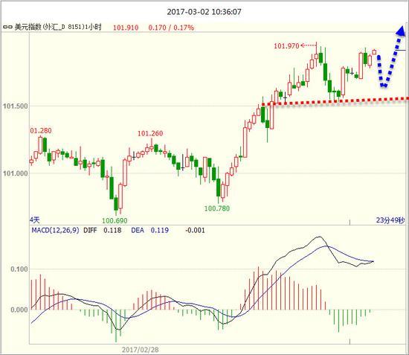Click the chain link icon before 美元指数

coord(7,27)
